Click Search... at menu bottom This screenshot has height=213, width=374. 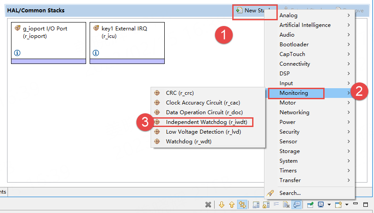(x=290, y=193)
